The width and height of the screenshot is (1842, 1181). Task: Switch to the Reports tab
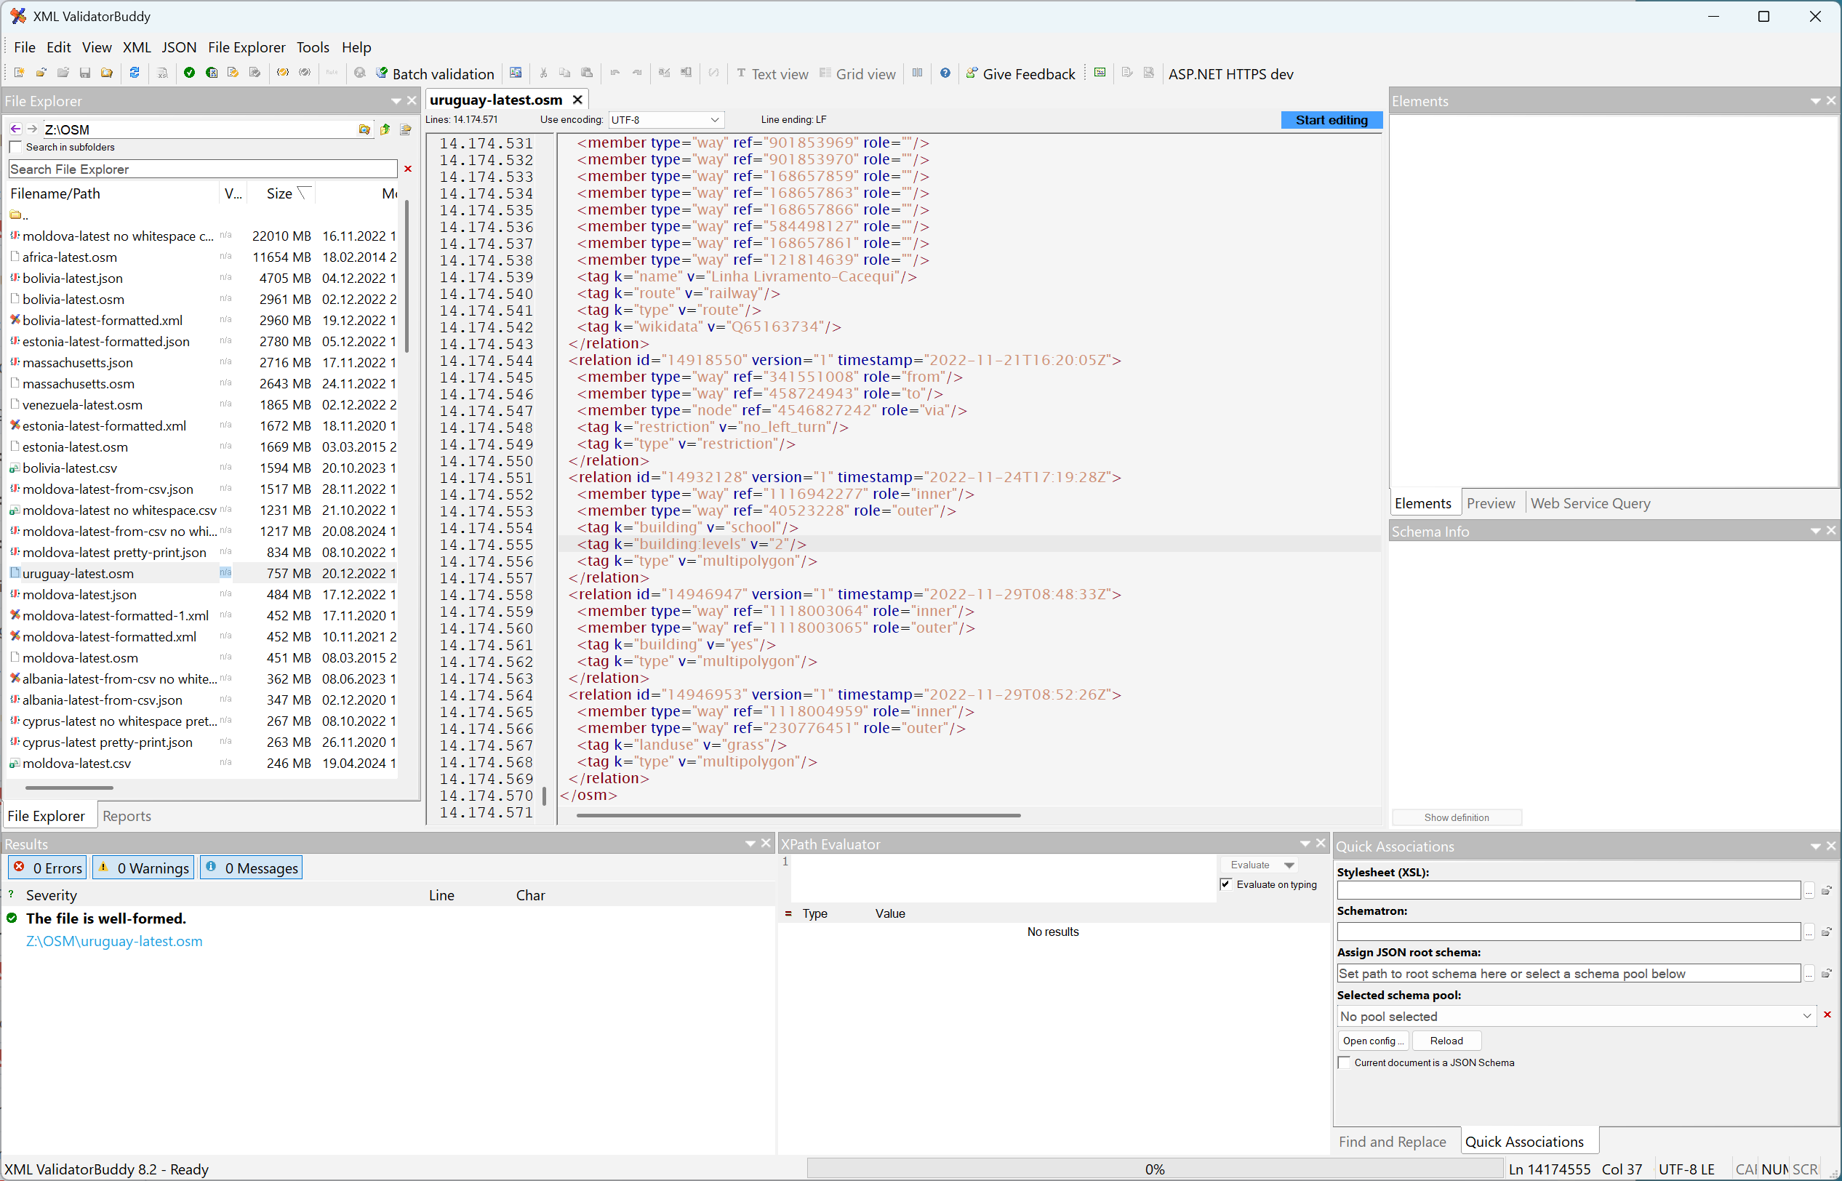coord(127,816)
